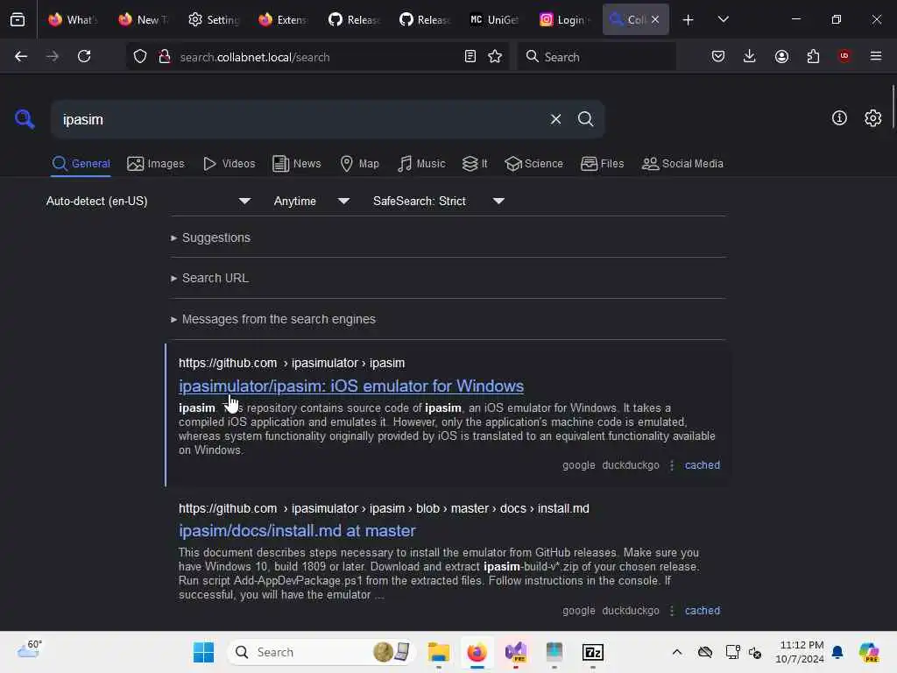This screenshot has width=897, height=673.
Task: Expand the Search URL section
Action: tap(209, 278)
